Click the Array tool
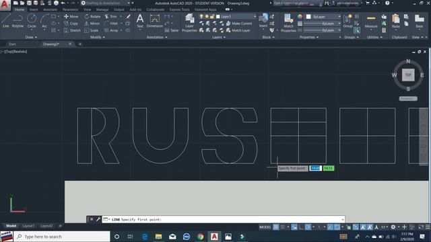431x242 pixels. pos(111,30)
